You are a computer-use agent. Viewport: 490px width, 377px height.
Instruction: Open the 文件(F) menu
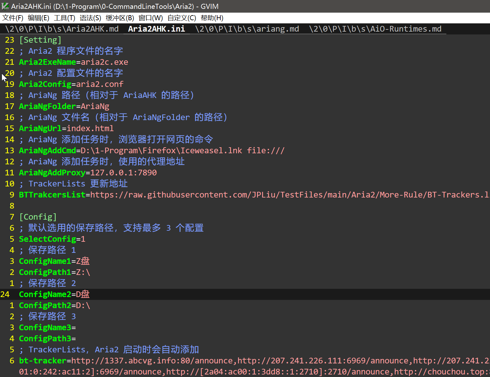click(13, 18)
